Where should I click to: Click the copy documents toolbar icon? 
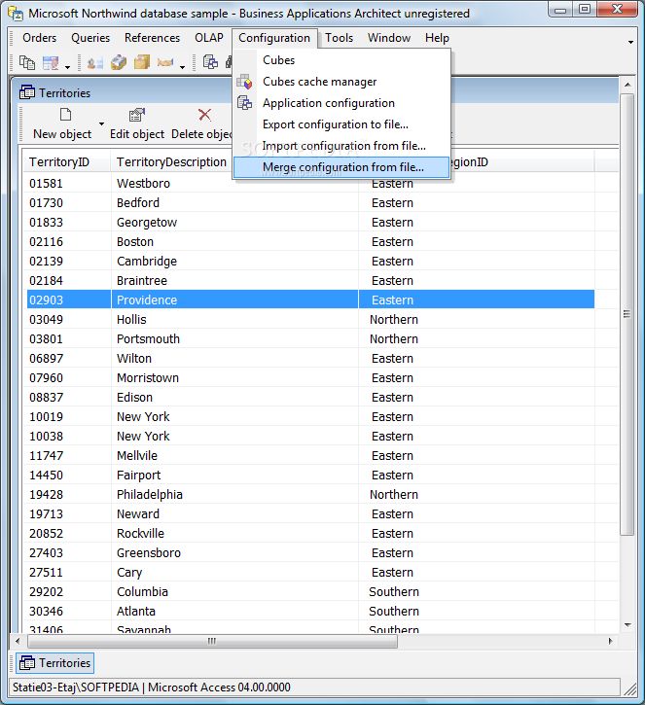point(27,62)
